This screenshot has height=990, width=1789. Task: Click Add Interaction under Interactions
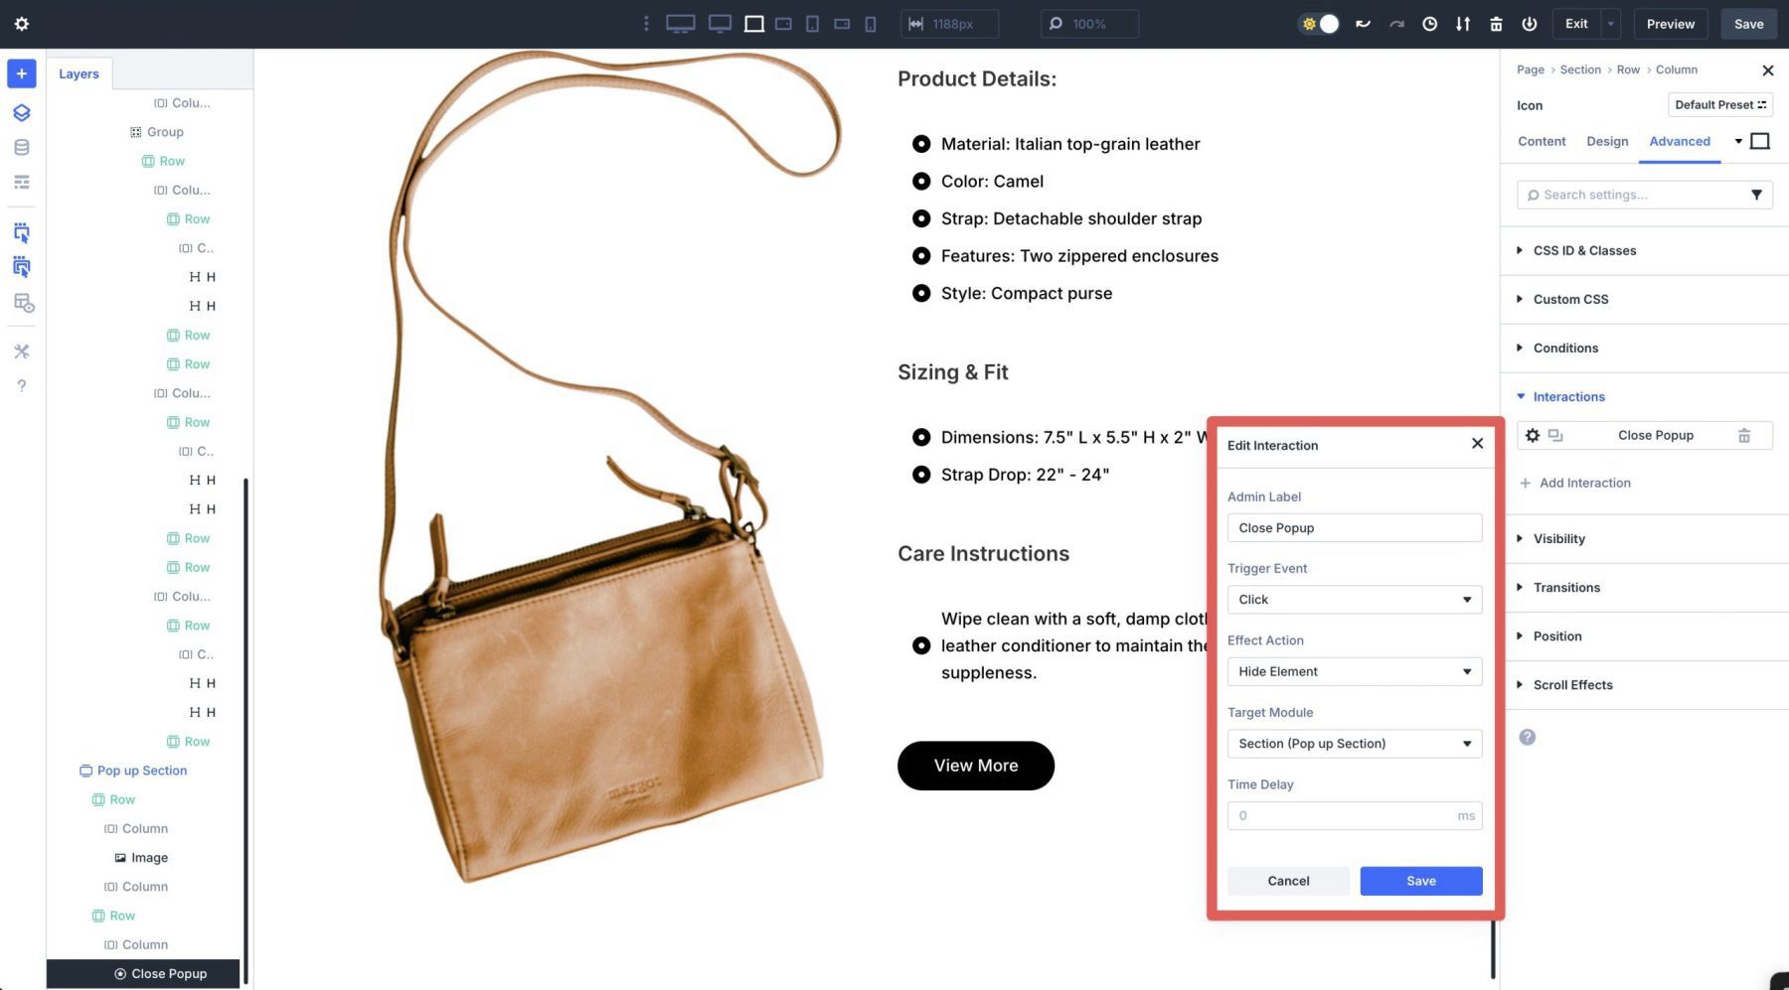[x=1575, y=483]
